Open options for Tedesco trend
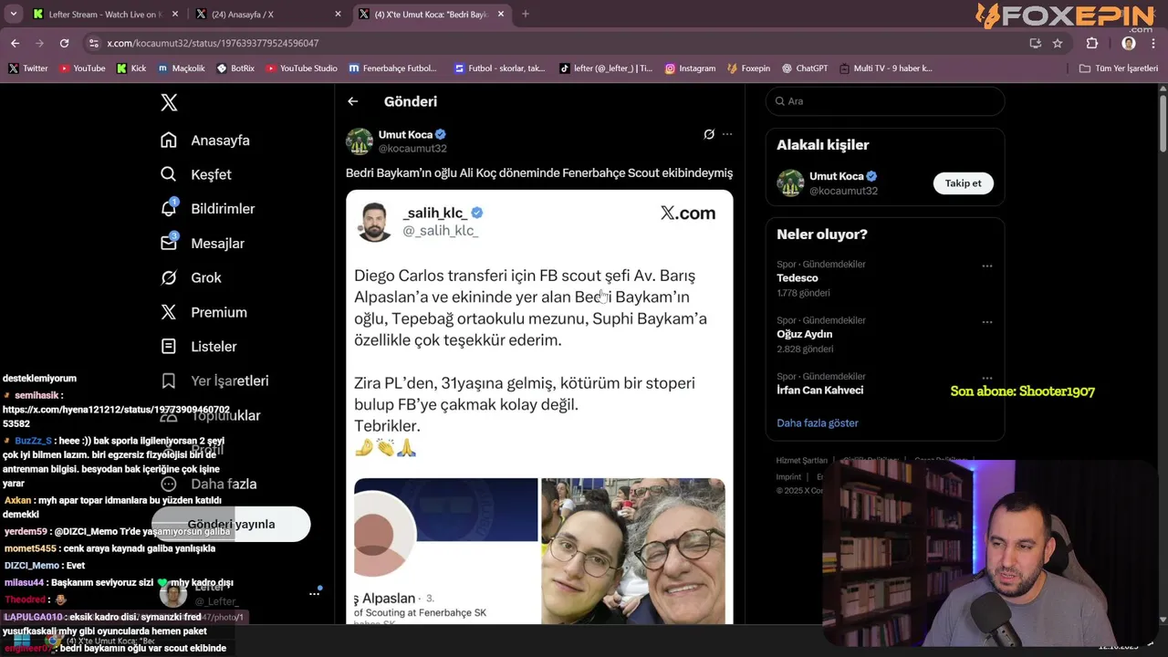 [986, 266]
